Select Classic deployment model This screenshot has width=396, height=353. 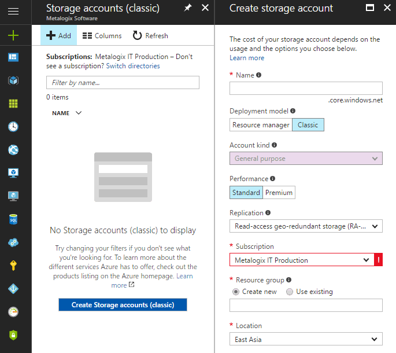point(308,124)
